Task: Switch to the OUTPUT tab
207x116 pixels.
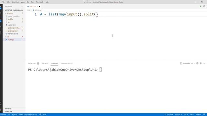Action: click(45, 63)
